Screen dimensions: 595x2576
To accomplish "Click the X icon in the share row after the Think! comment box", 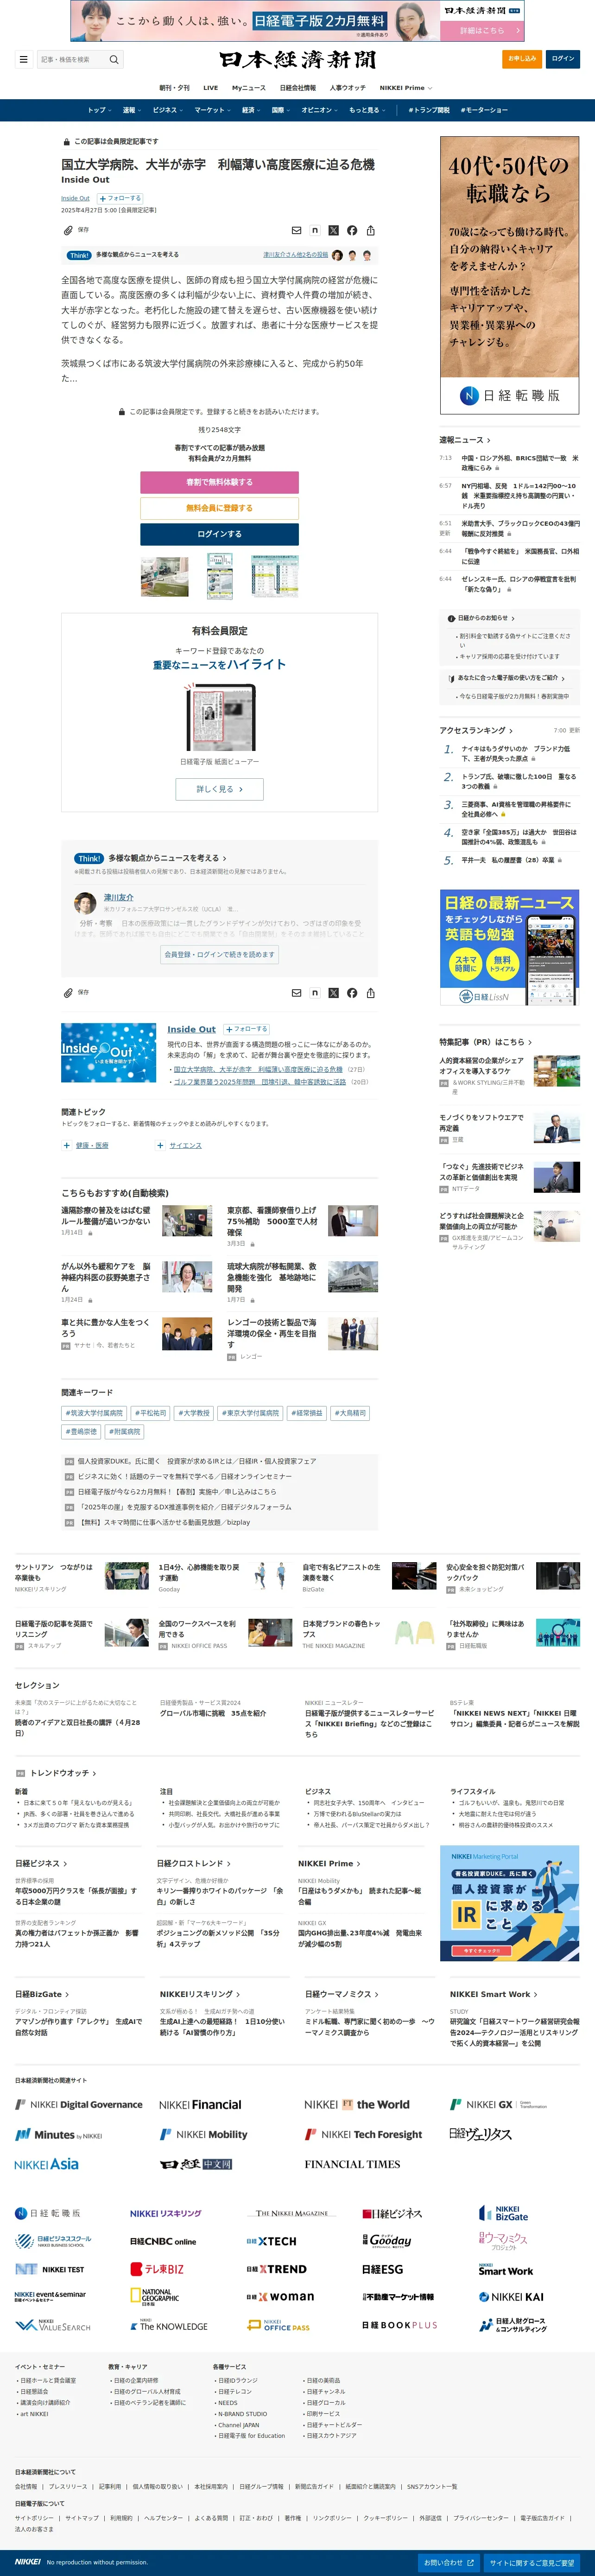I will pos(333,993).
